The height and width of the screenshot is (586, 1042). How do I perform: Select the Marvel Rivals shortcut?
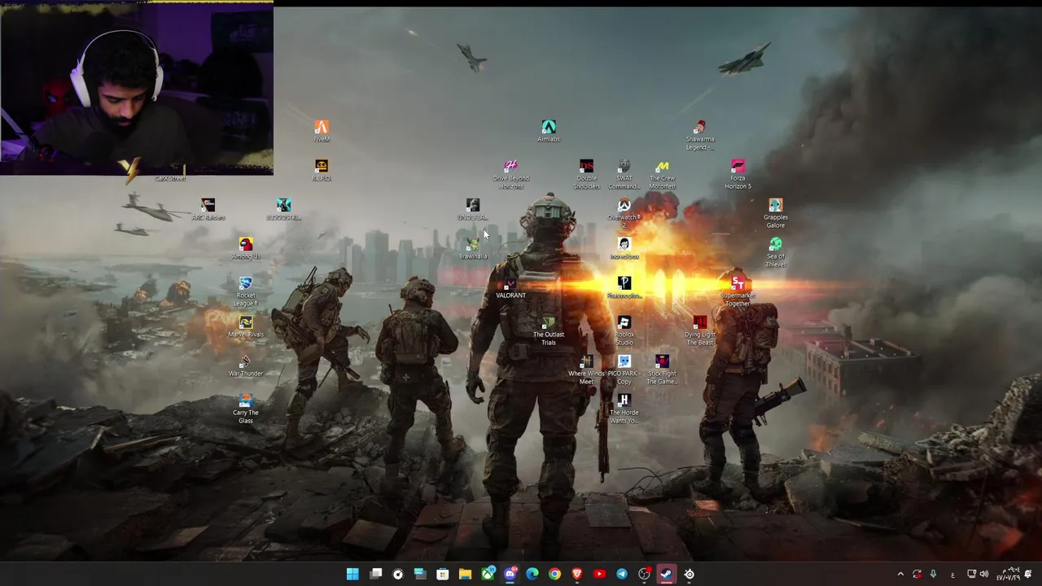(246, 326)
